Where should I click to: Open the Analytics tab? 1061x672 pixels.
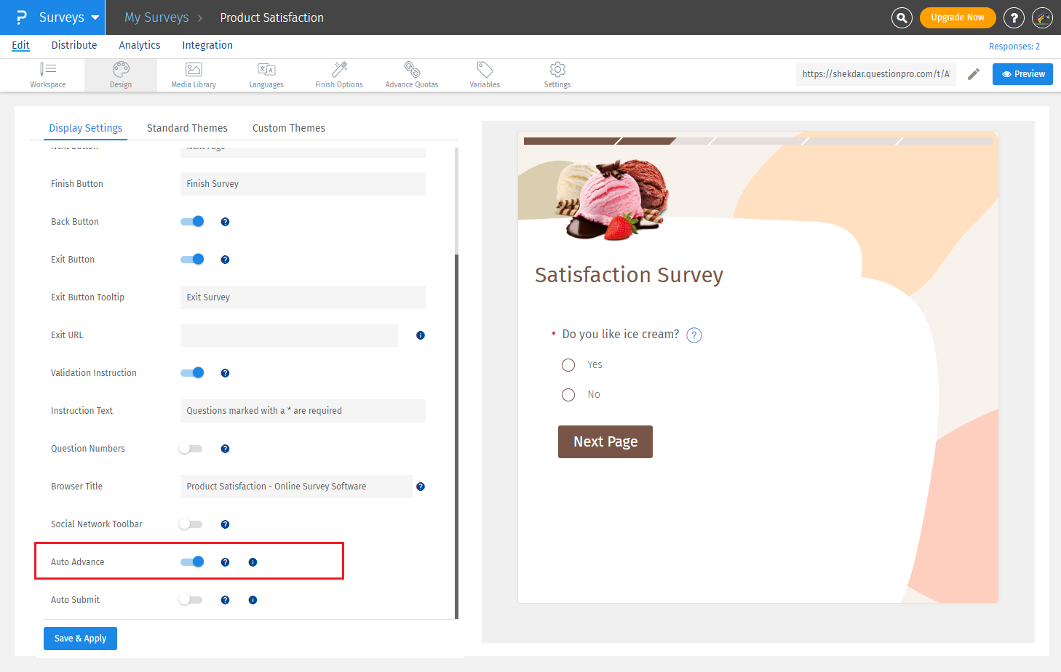click(x=139, y=45)
